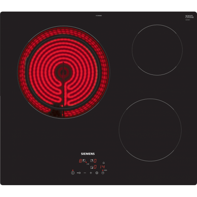Tap the extended-zone width indicator symbol
The width and height of the screenshot is (197, 197).
click(x=88, y=164)
